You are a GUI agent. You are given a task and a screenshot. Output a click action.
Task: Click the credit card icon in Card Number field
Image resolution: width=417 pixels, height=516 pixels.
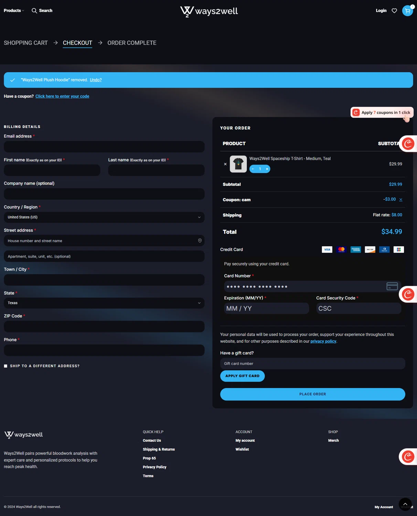pos(392,286)
